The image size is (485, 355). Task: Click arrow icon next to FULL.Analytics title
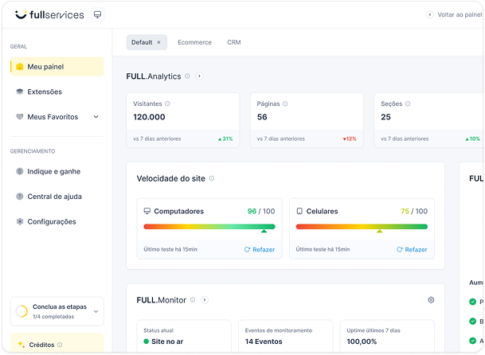point(199,76)
